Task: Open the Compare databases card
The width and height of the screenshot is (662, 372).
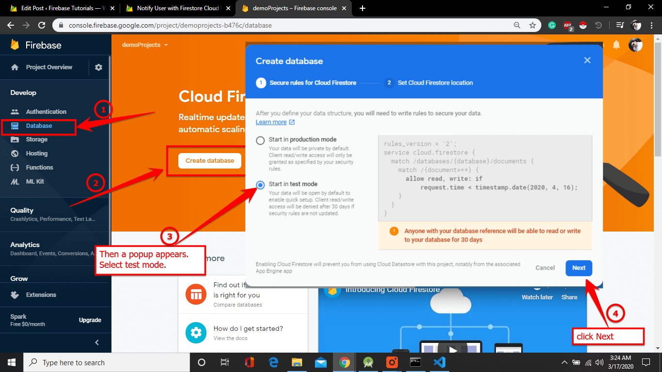Action: point(243,294)
